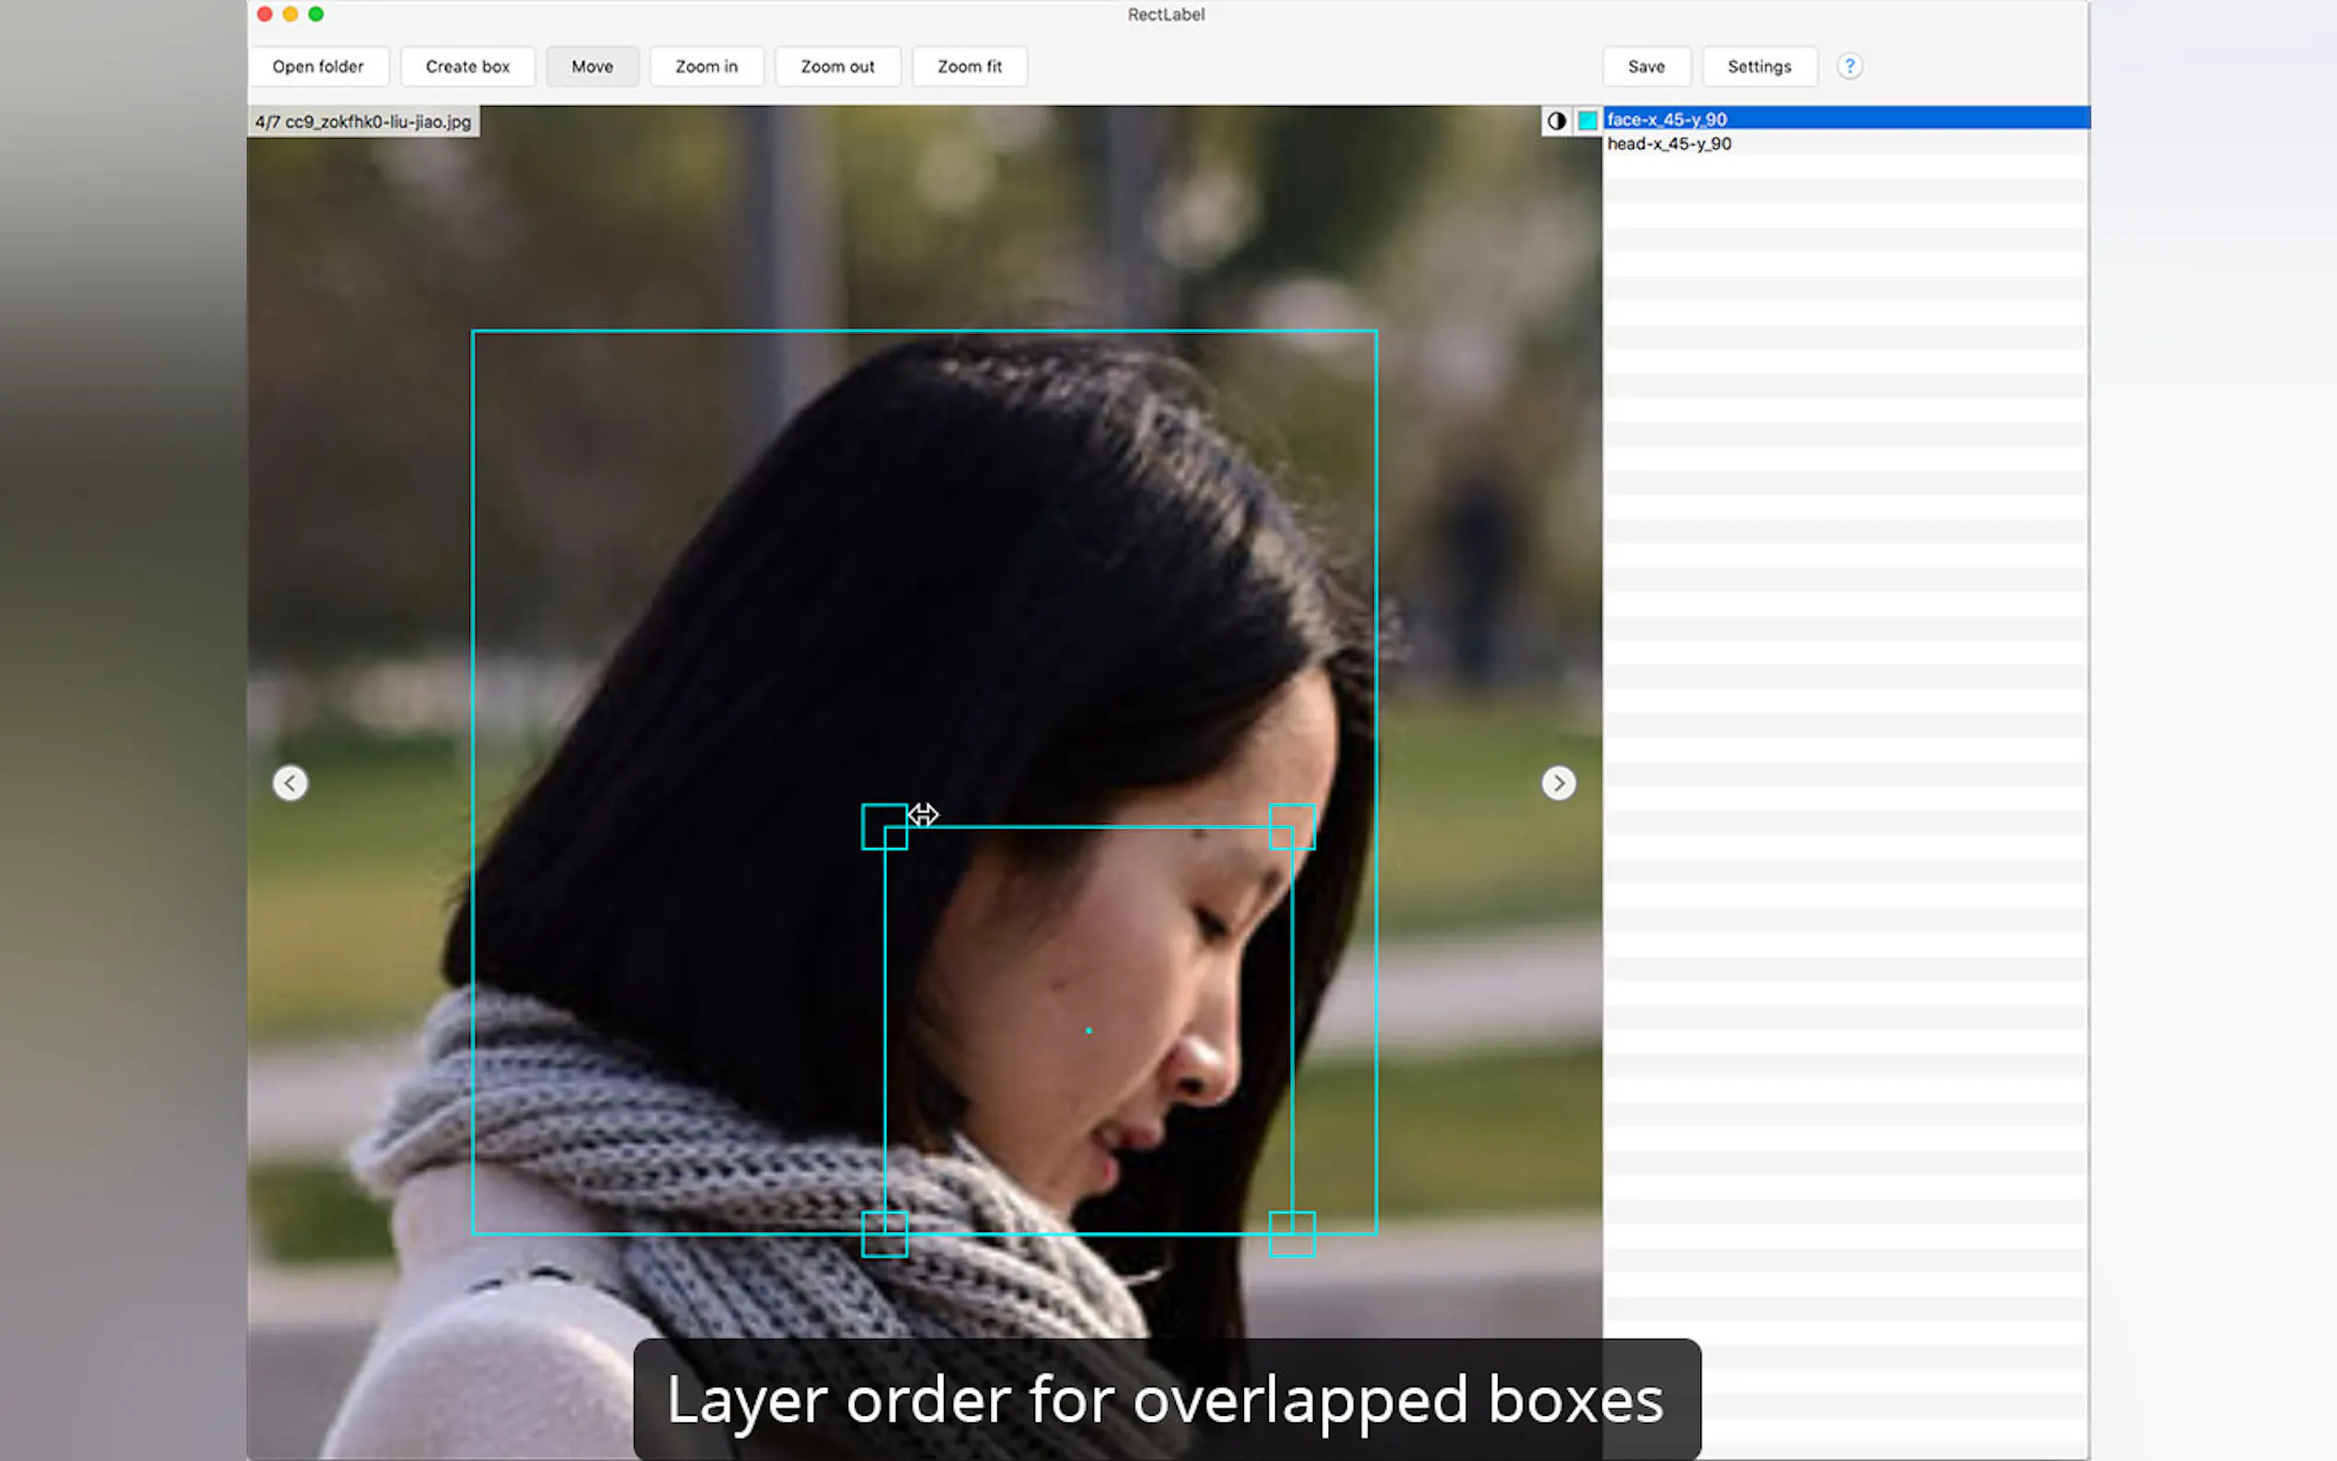
Task: Save the annotations
Action: click(1645, 66)
